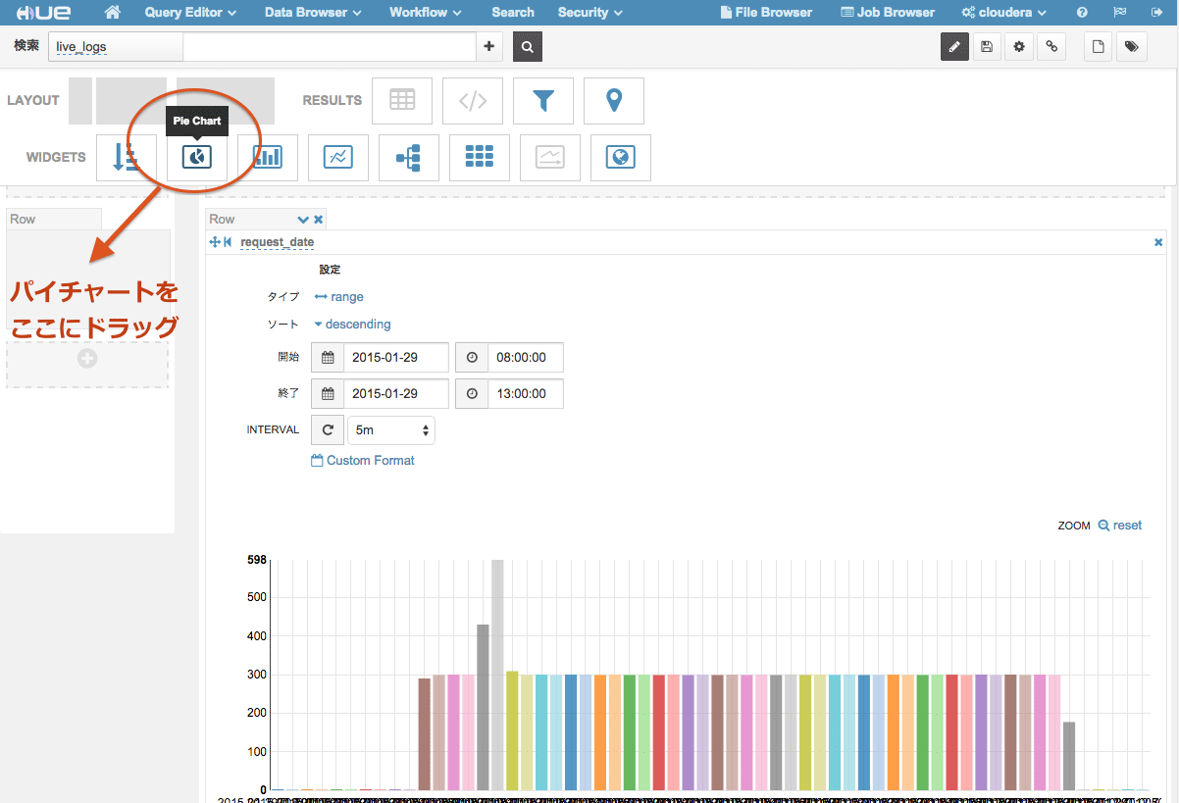Open end date calendar picker

click(328, 393)
